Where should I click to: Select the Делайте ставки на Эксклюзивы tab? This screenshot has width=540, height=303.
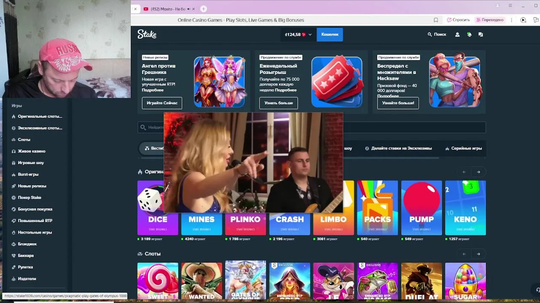[398, 148]
